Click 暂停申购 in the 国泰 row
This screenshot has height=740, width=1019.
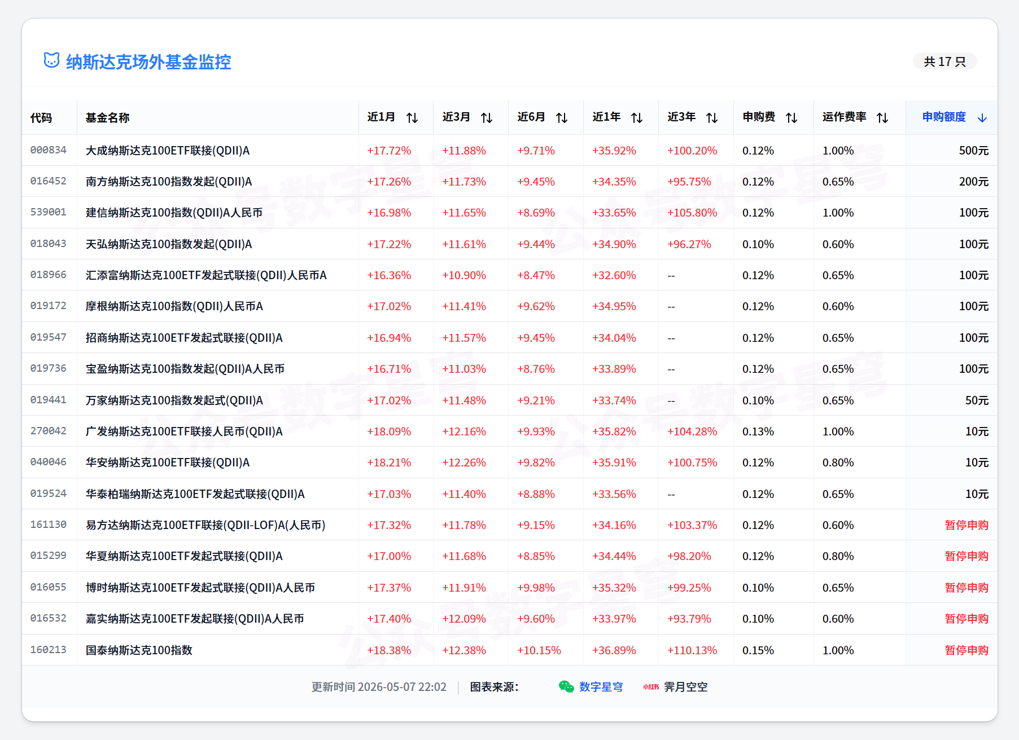click(x=966, y=650)
